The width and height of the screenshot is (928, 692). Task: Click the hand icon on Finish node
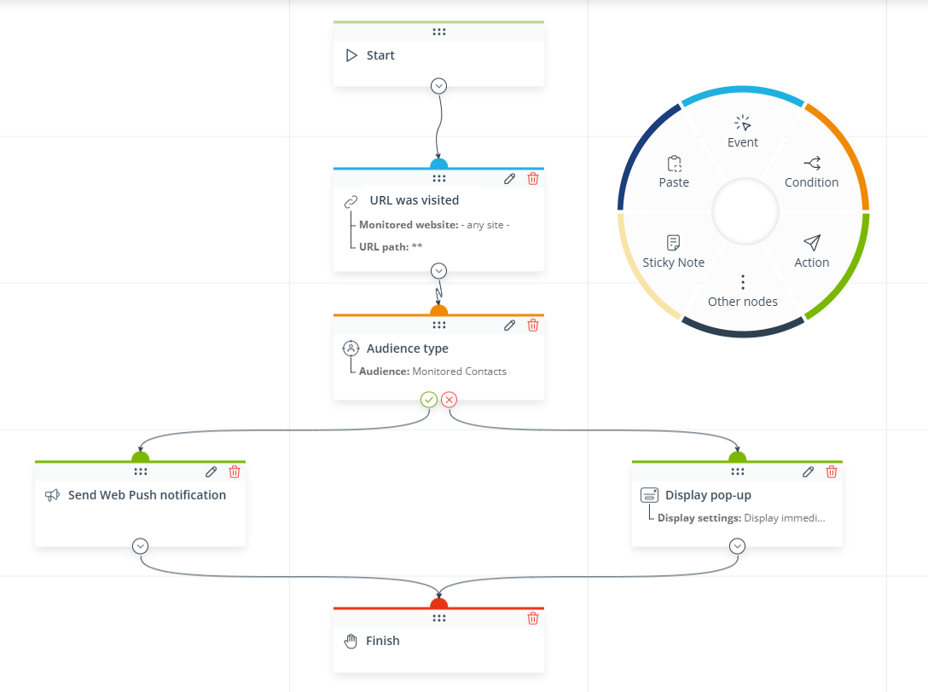click(351, 641)
